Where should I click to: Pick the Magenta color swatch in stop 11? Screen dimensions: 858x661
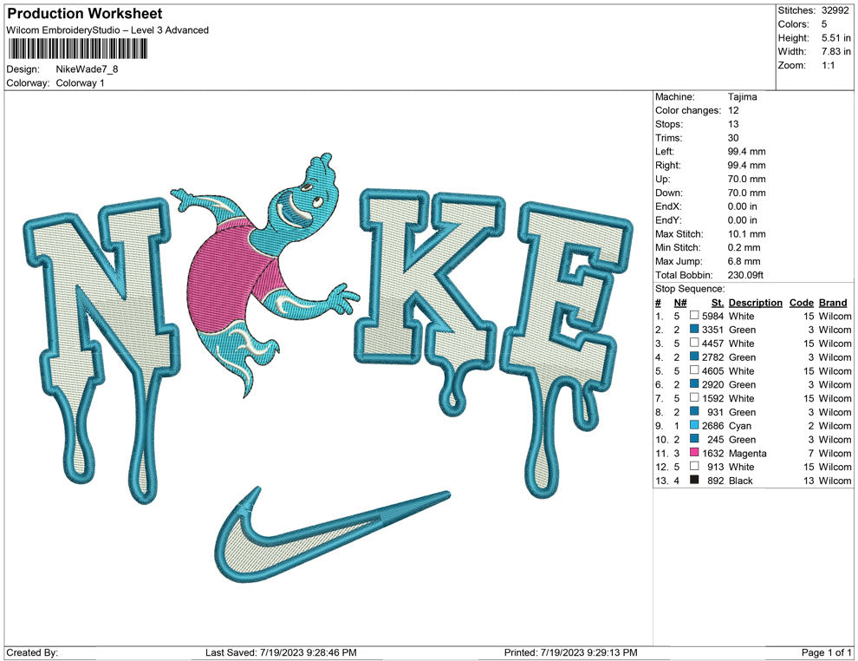point(694,452)
